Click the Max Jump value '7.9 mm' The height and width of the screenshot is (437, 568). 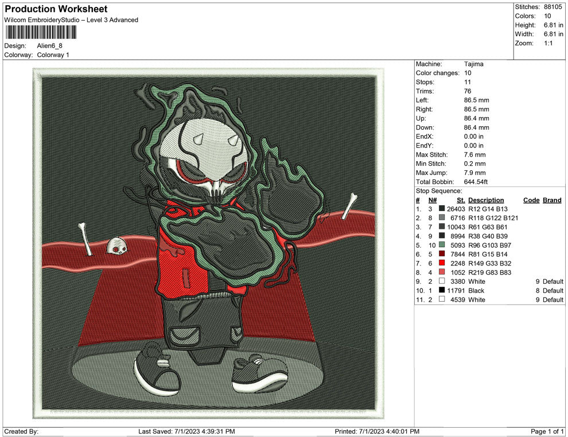pyautogui.click(x=474, y=173)
